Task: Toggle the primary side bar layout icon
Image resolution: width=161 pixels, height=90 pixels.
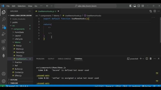Action: click(x=131, y=6)
